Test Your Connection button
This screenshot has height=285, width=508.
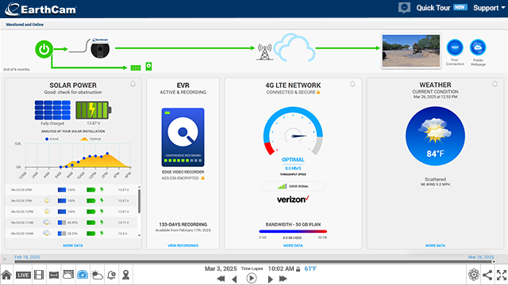(x=455, y=47)
